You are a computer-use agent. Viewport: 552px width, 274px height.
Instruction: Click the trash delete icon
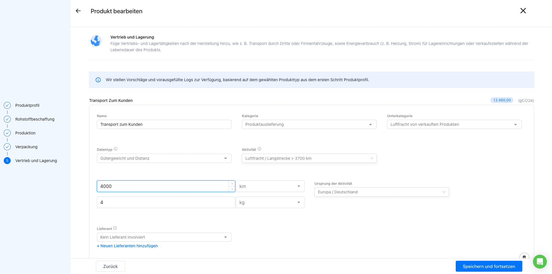pyautogui.click(x=524, y=257)
